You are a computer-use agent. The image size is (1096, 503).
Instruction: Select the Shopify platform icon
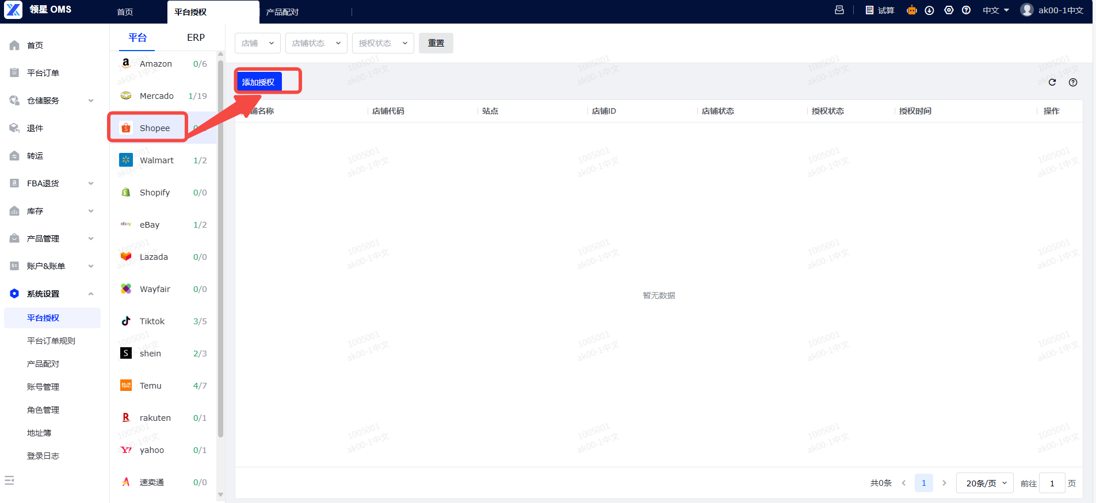pos(126,192)
